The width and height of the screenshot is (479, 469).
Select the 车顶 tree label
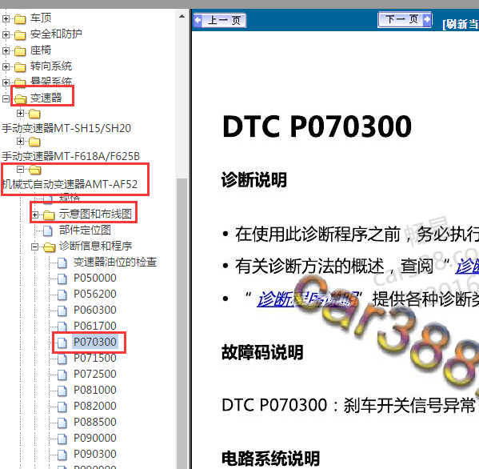click(41, 18)
